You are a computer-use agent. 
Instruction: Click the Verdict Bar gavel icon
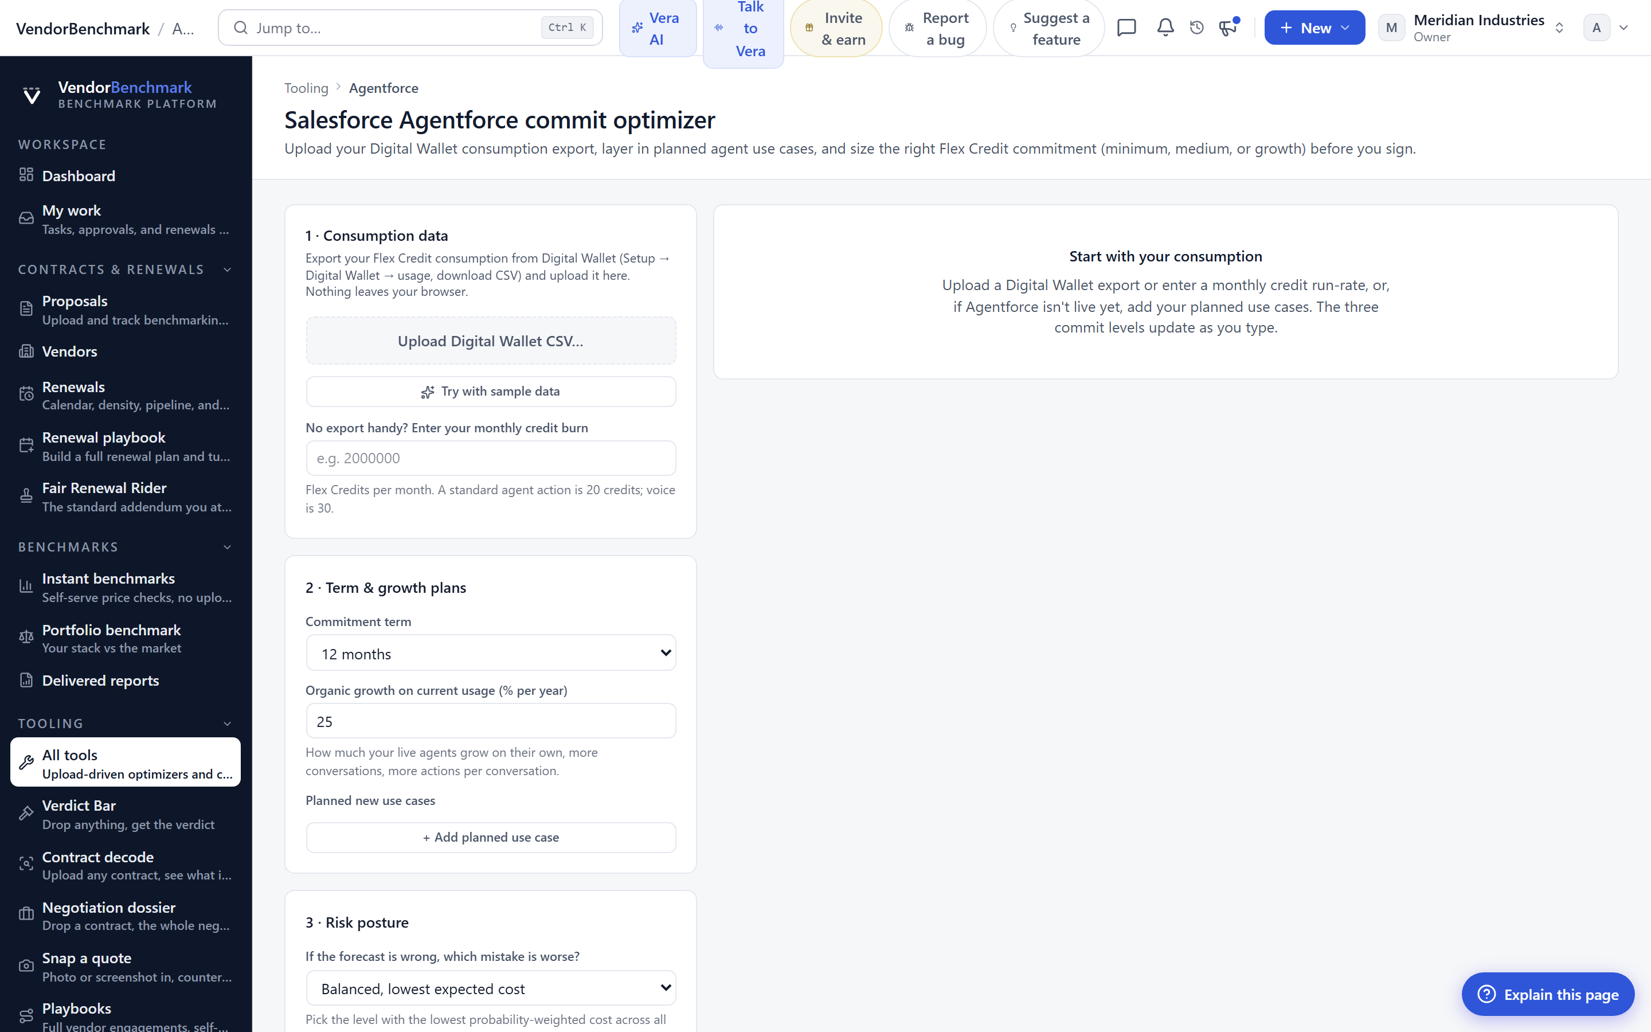point(26,814)
